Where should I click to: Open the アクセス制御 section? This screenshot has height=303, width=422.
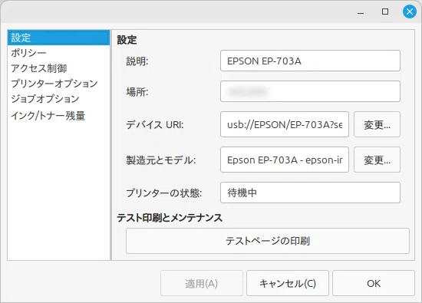(x=58, y=68)
